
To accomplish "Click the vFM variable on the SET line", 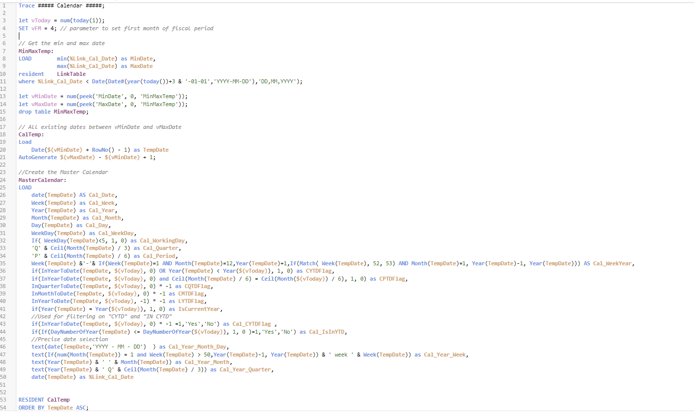I will 36,28.
